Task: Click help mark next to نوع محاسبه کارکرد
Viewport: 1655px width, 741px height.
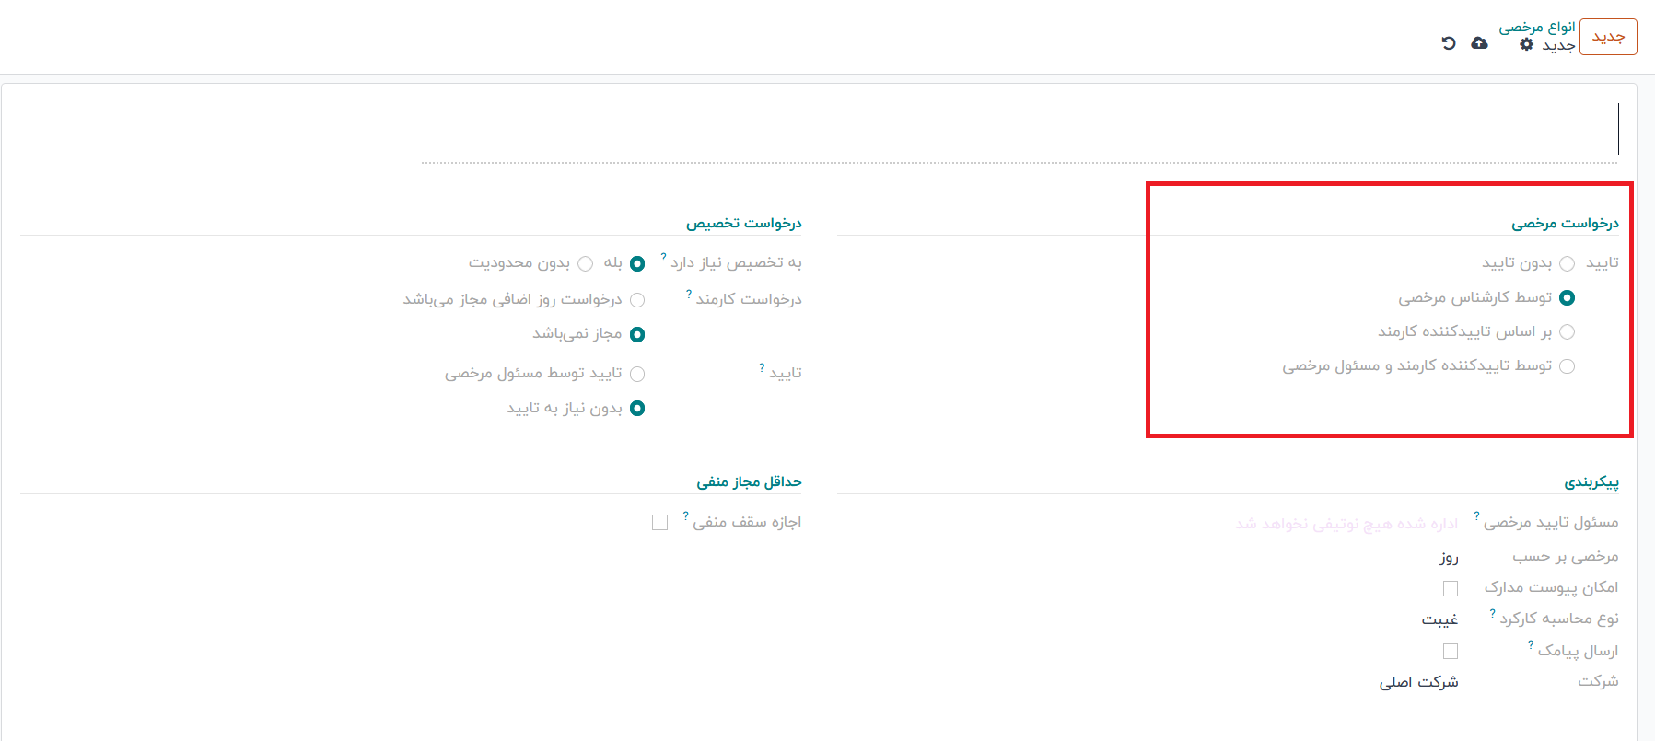Action: coord(1492,613)
